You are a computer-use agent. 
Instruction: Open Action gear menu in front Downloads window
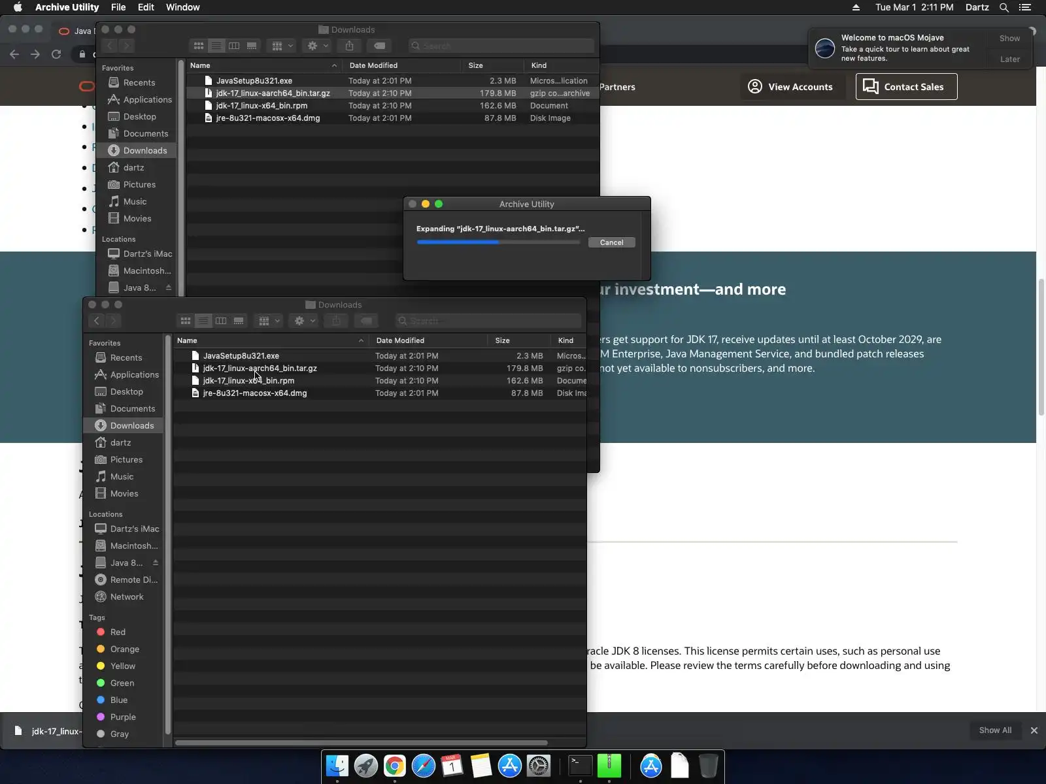(304, 321)
